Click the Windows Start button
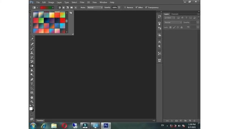This screenshot has height=129, width=229. 33,126
